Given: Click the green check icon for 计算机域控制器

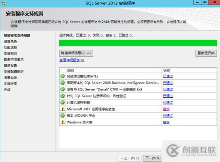Looking at the screenshot, I should 62,102.
